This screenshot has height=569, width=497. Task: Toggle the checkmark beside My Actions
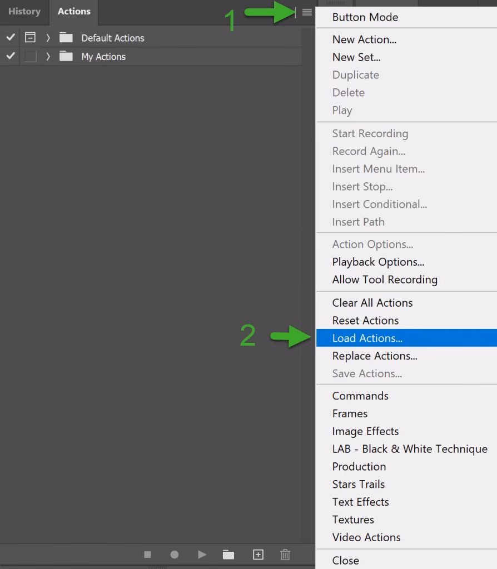9,56
